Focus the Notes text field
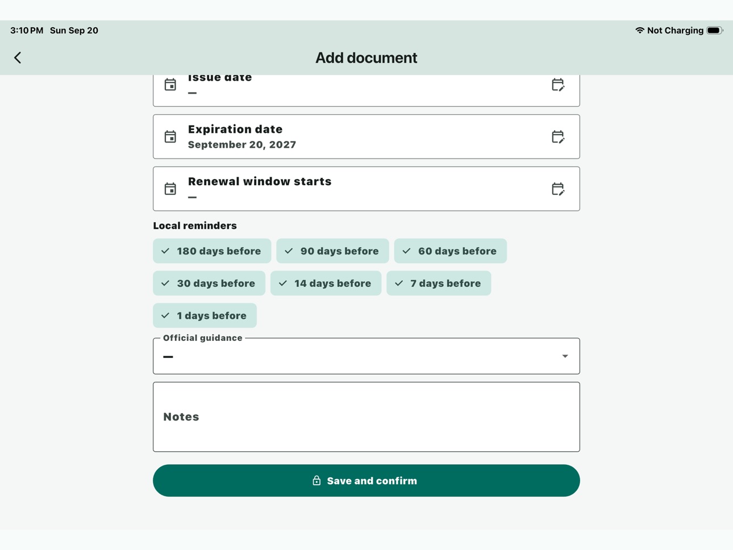This screenshot has width=733, height=550. click(367, 417)
